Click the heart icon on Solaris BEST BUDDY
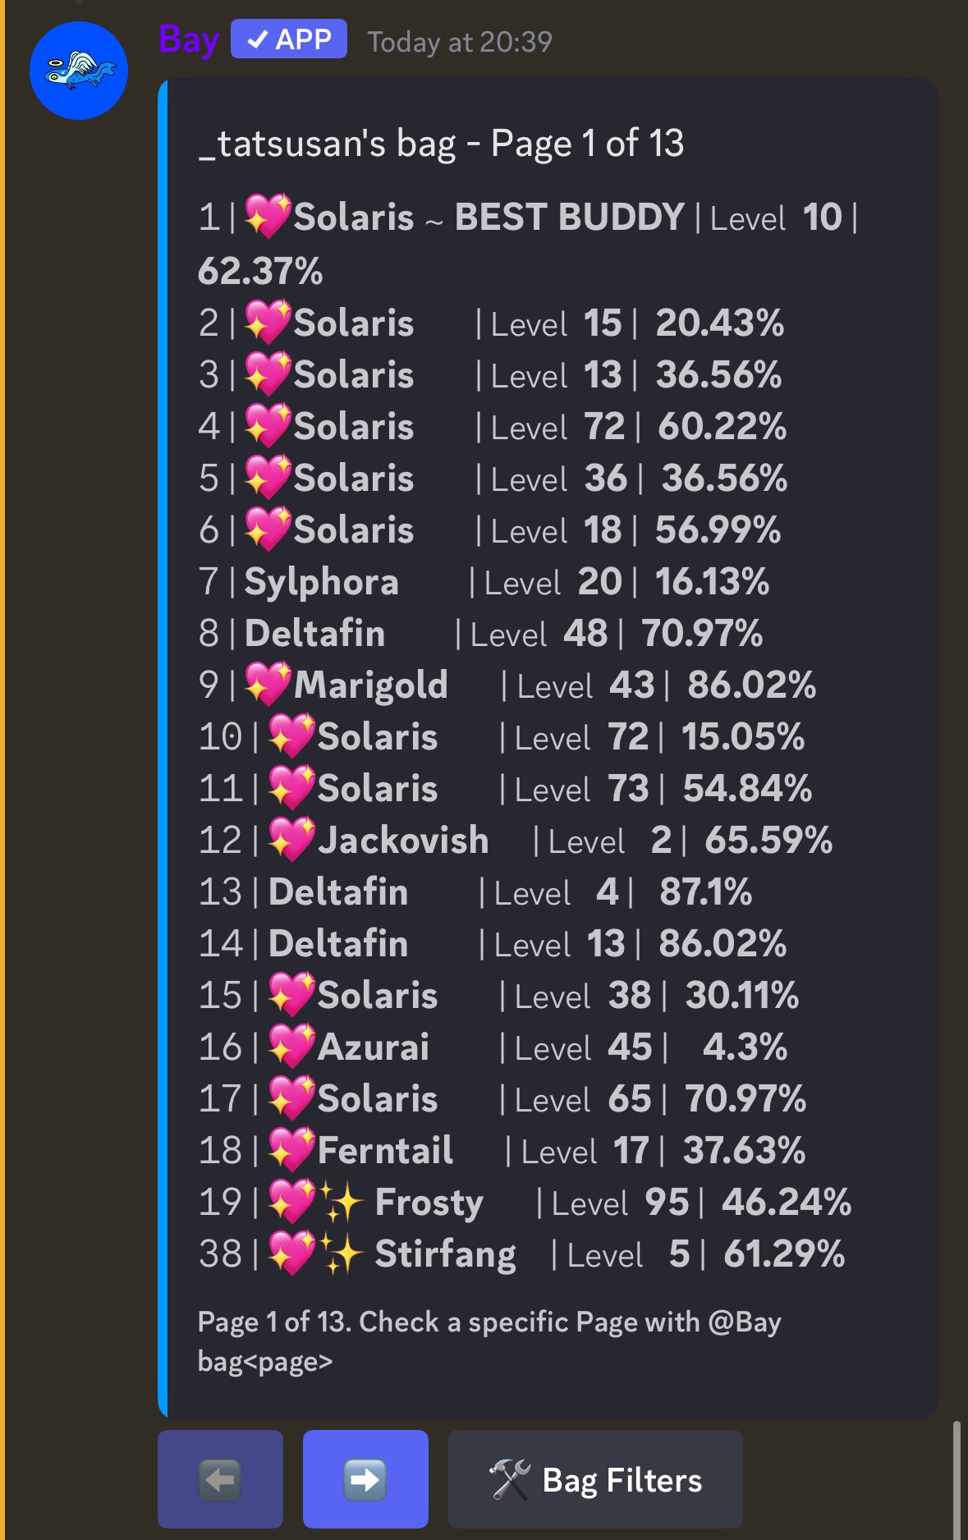968x1540 pixels. pos(268,217)
